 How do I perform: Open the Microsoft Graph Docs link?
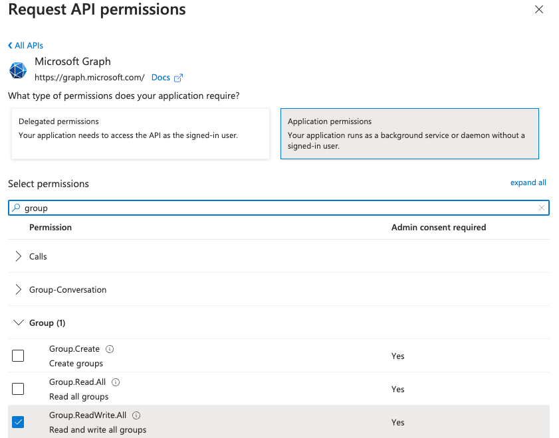(x=160, y=78)
